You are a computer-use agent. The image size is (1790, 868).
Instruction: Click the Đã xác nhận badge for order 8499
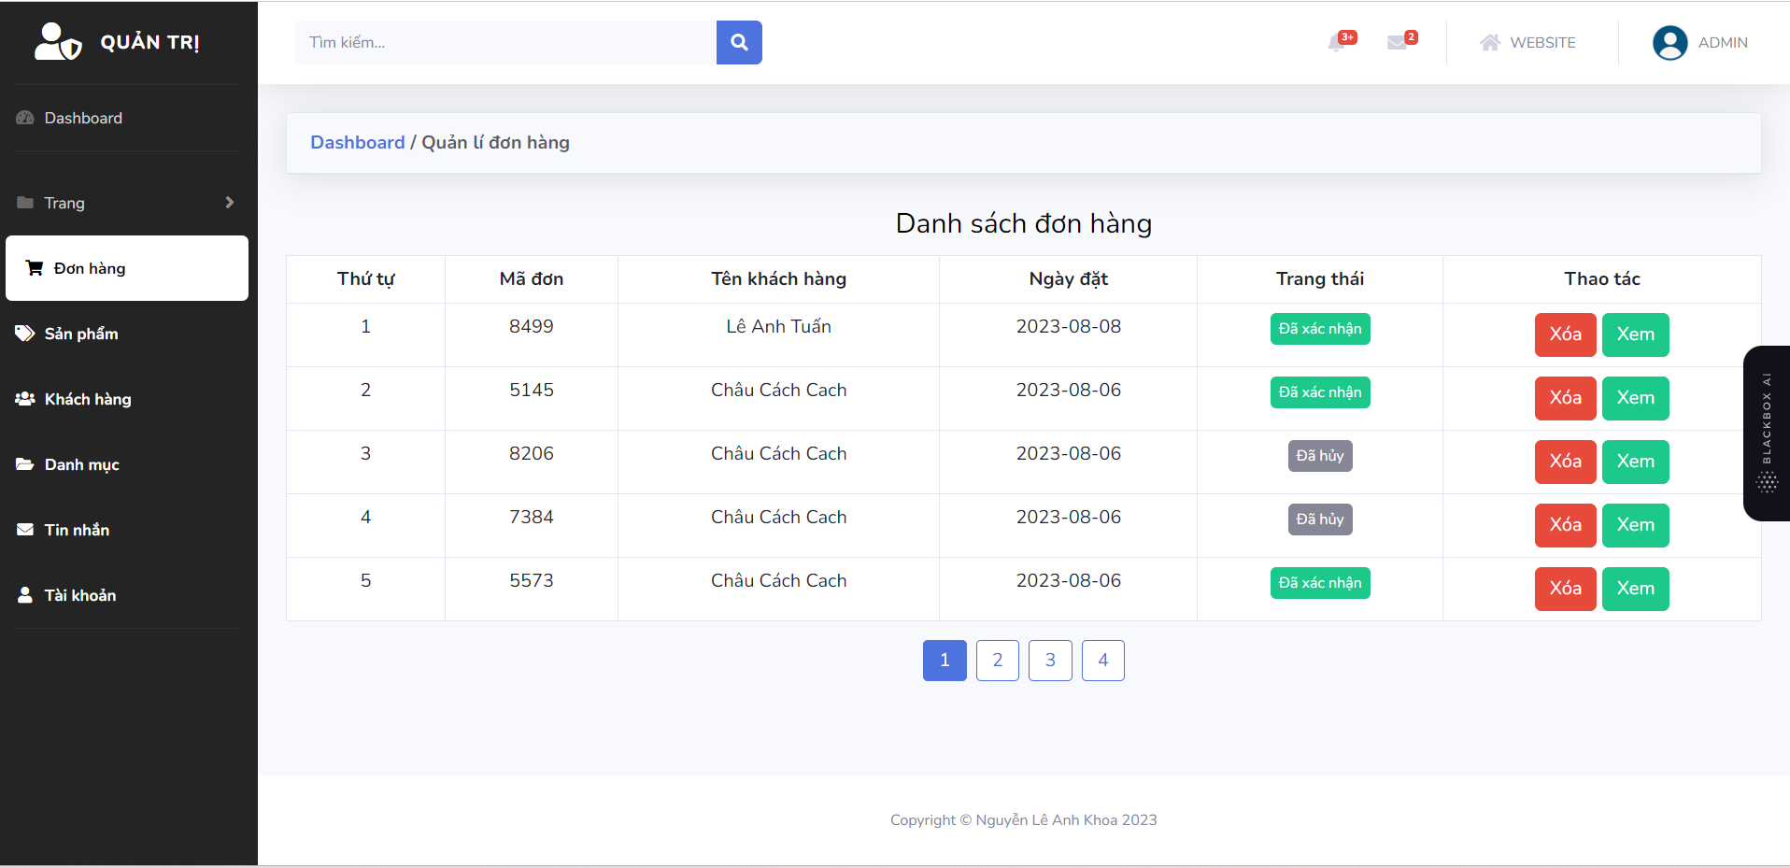pos(1320,329)
